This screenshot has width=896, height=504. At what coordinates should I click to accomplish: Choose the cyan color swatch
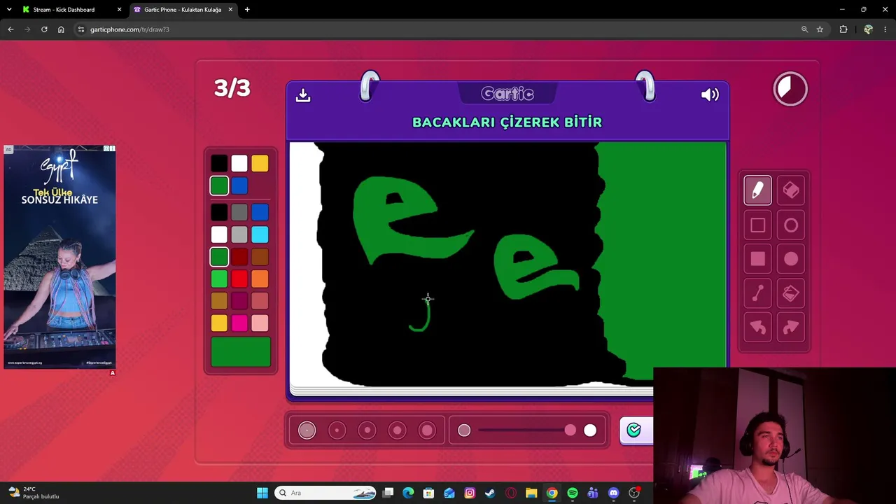click(260, 234)
